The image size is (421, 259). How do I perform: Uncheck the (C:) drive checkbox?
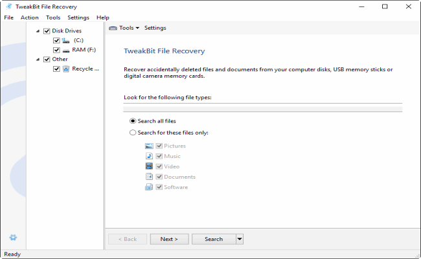point(56,41)
